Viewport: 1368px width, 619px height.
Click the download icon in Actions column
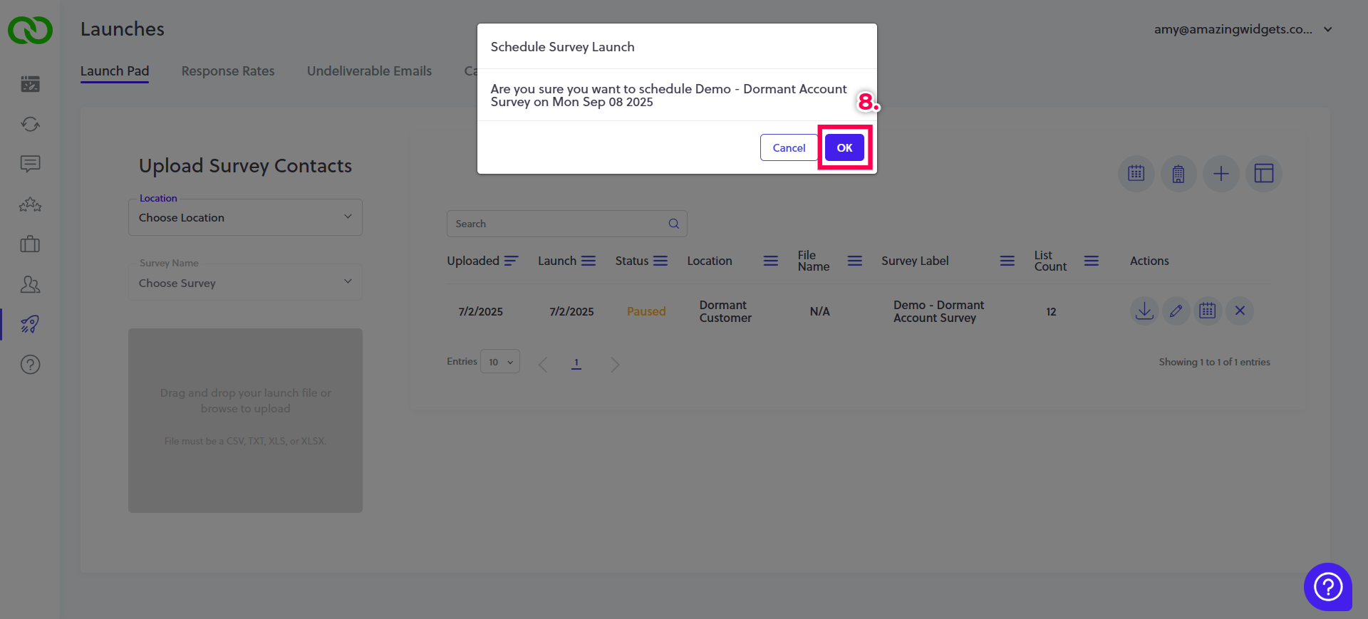[1144, 311]
